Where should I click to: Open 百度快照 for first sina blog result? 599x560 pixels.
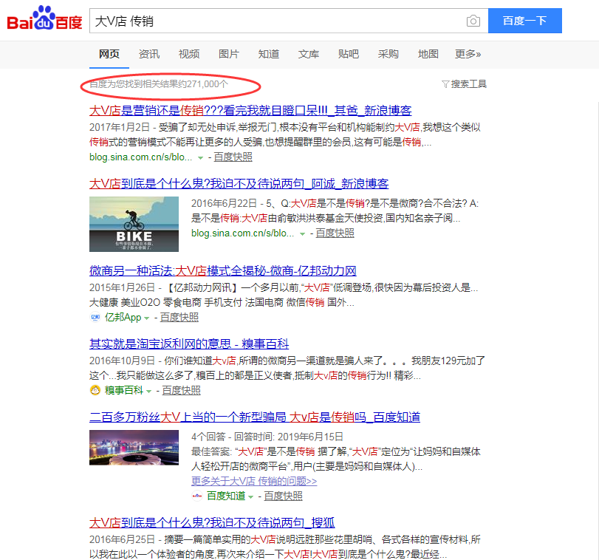pos(233,157)
